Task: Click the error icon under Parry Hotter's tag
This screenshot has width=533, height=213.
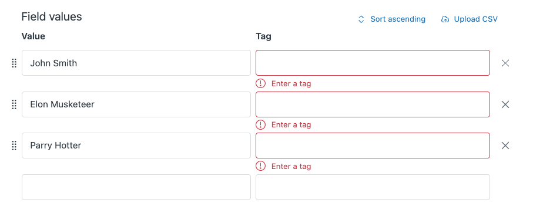Action: tap(260, 166)
